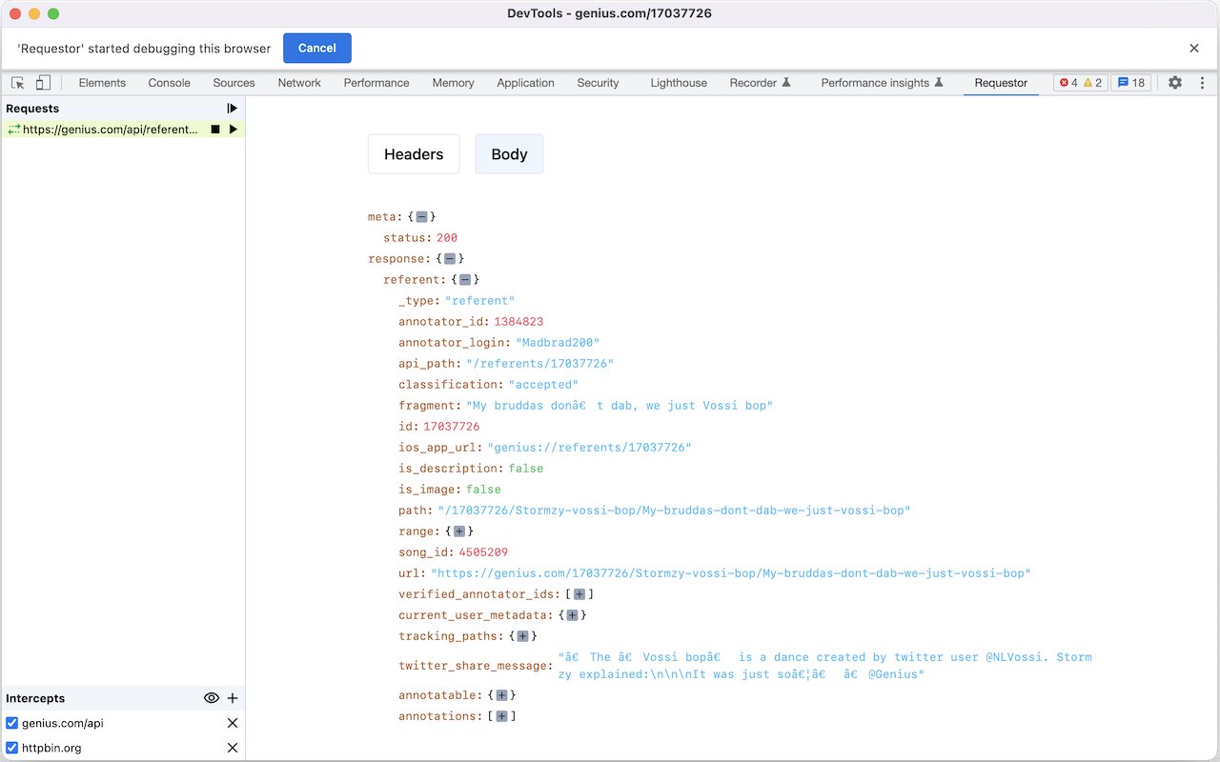
Task: Open the Network tab
Action: [x=299, y=83]
